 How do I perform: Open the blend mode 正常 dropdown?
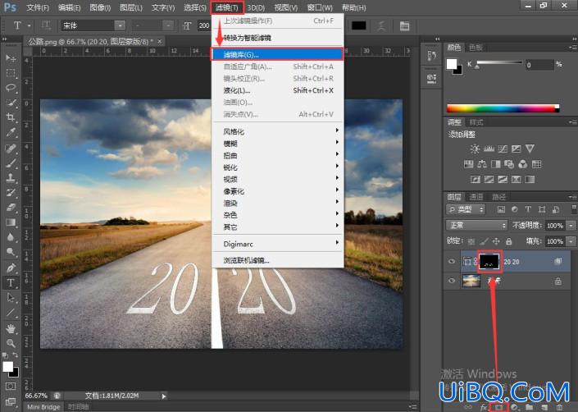[477, 225]
